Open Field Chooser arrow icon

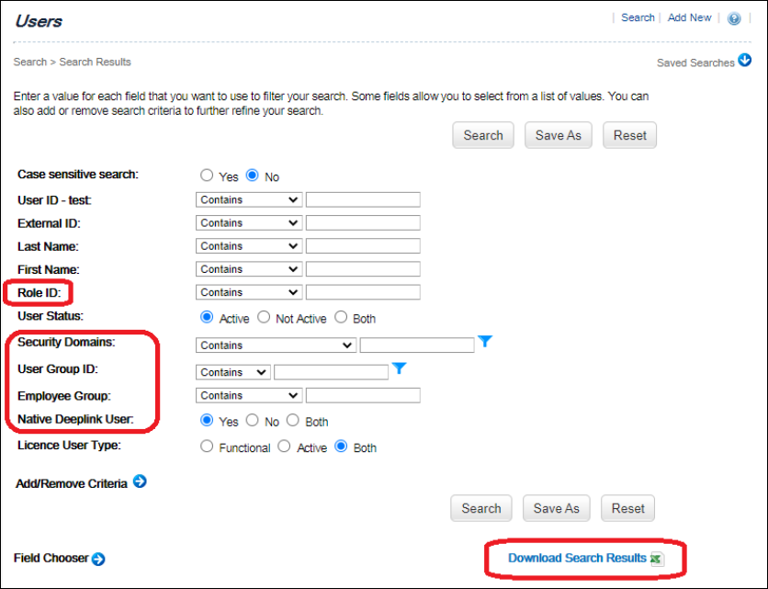tap(98, 559)
